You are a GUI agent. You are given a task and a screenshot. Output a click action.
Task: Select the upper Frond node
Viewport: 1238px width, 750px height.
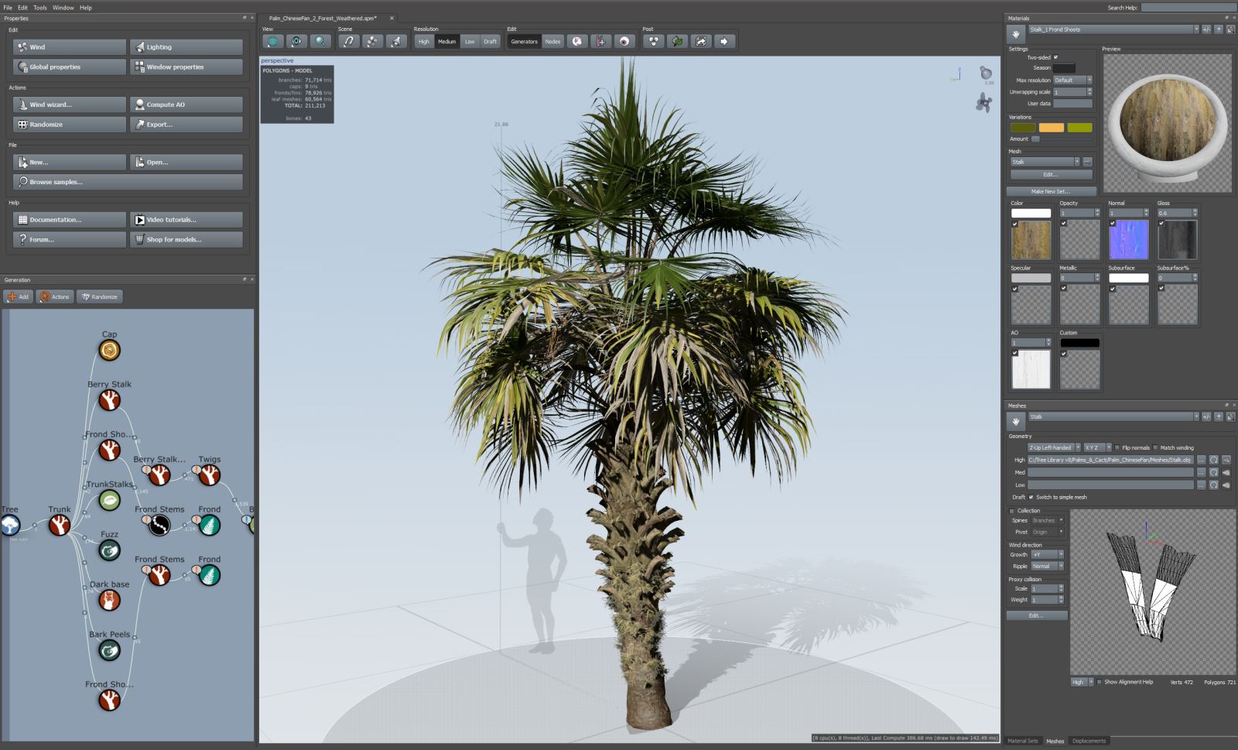tap(209, 526)
